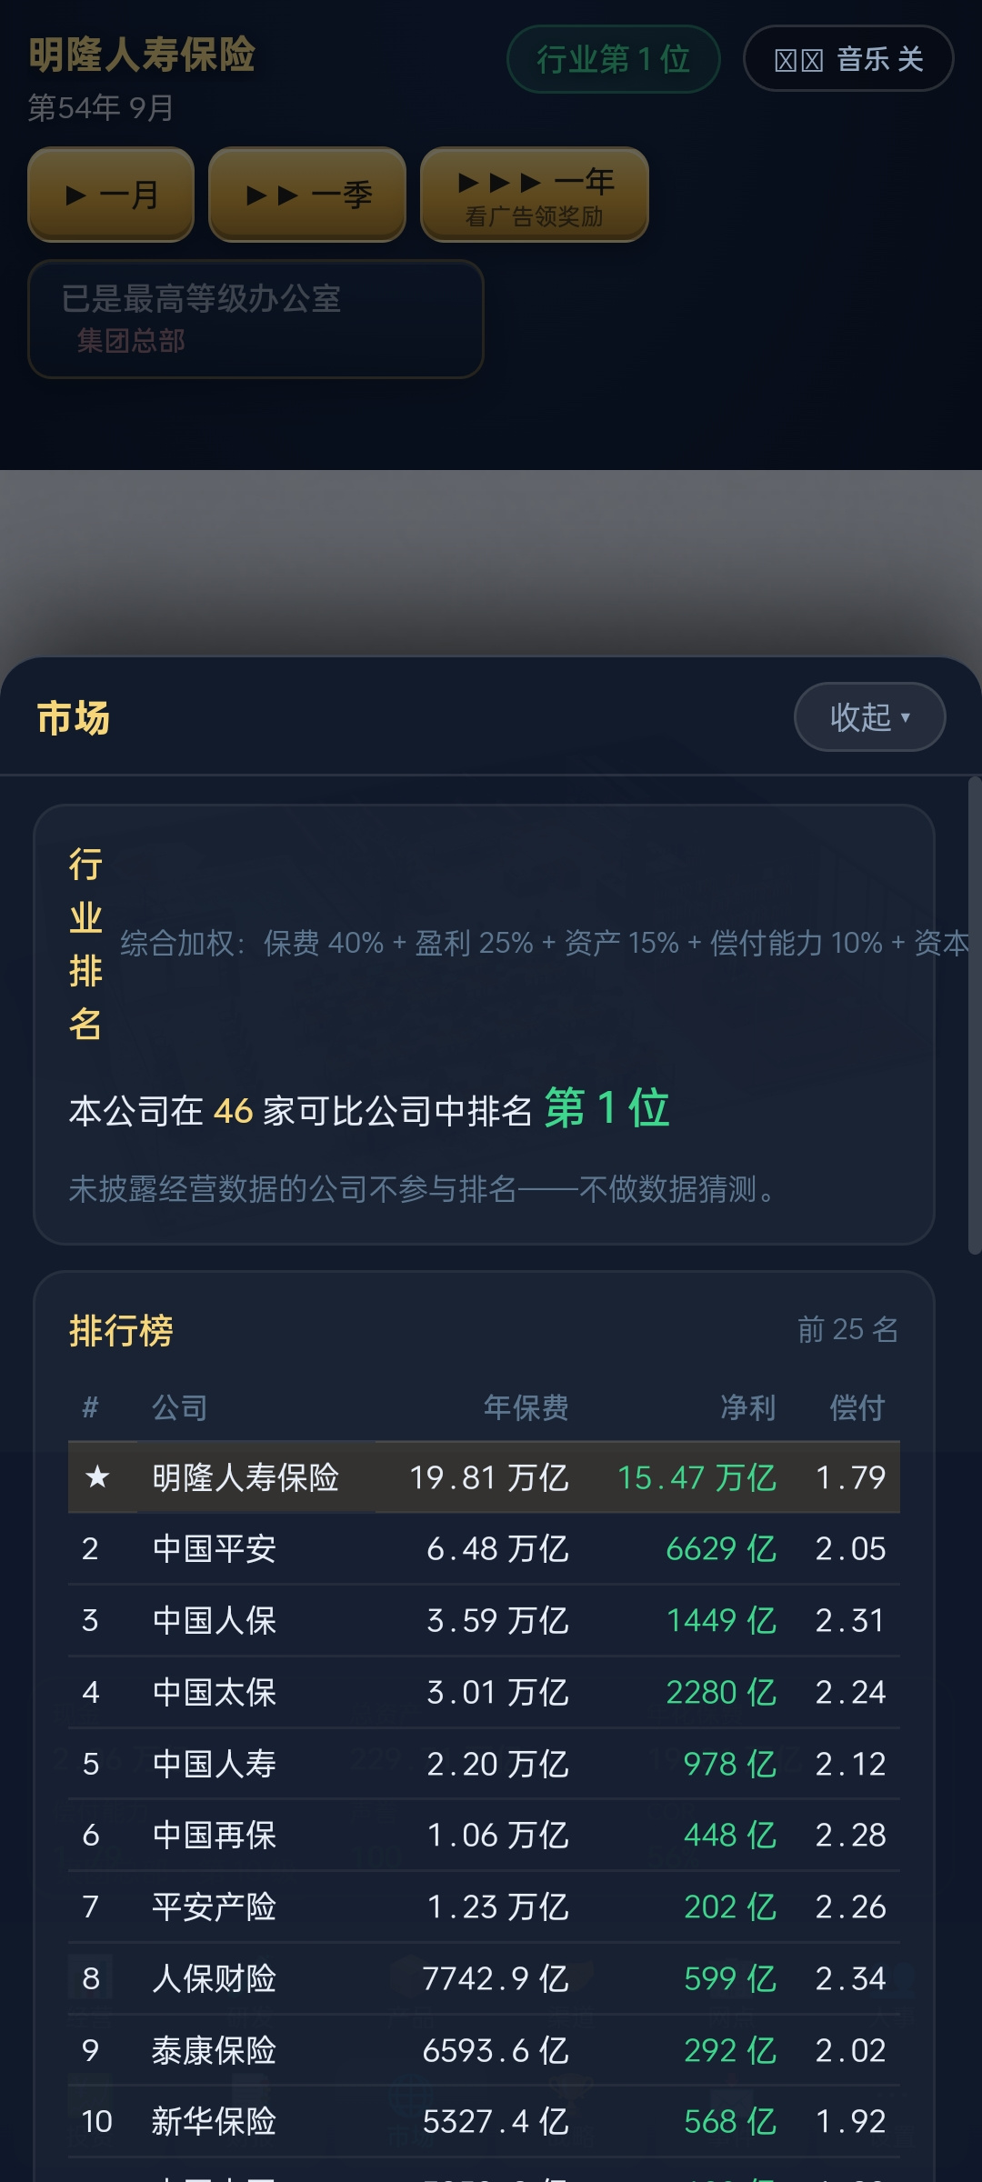Click the 偿付 column header

pos(857,1407)
